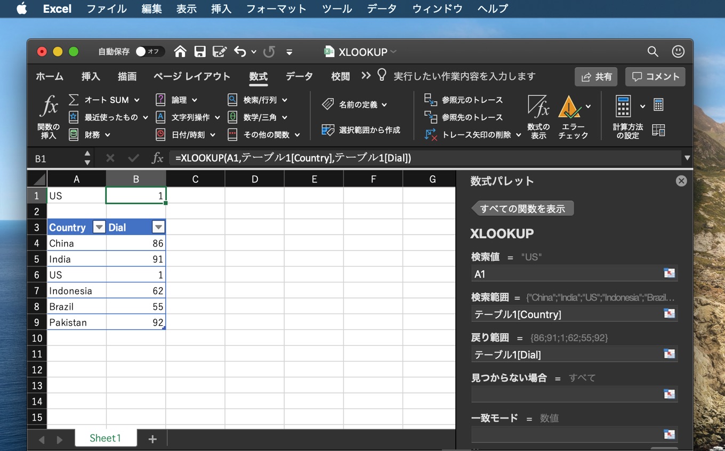Switch to the ホーム ribbon tab
Screen dimensions: 725x451
pyautogui.click(x=50, y=77)
